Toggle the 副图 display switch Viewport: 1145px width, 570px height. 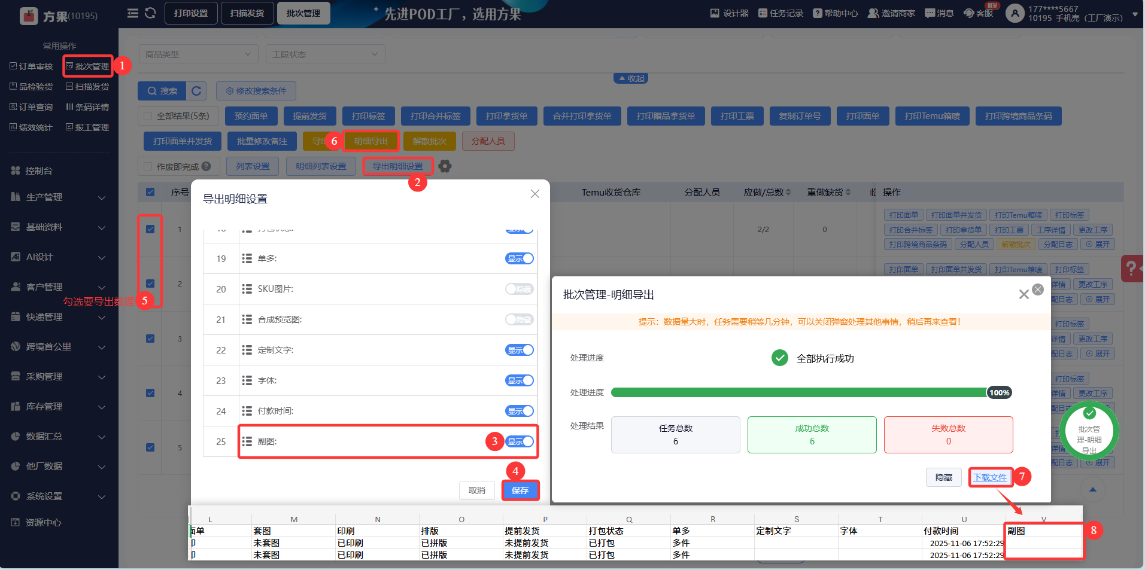519,441
